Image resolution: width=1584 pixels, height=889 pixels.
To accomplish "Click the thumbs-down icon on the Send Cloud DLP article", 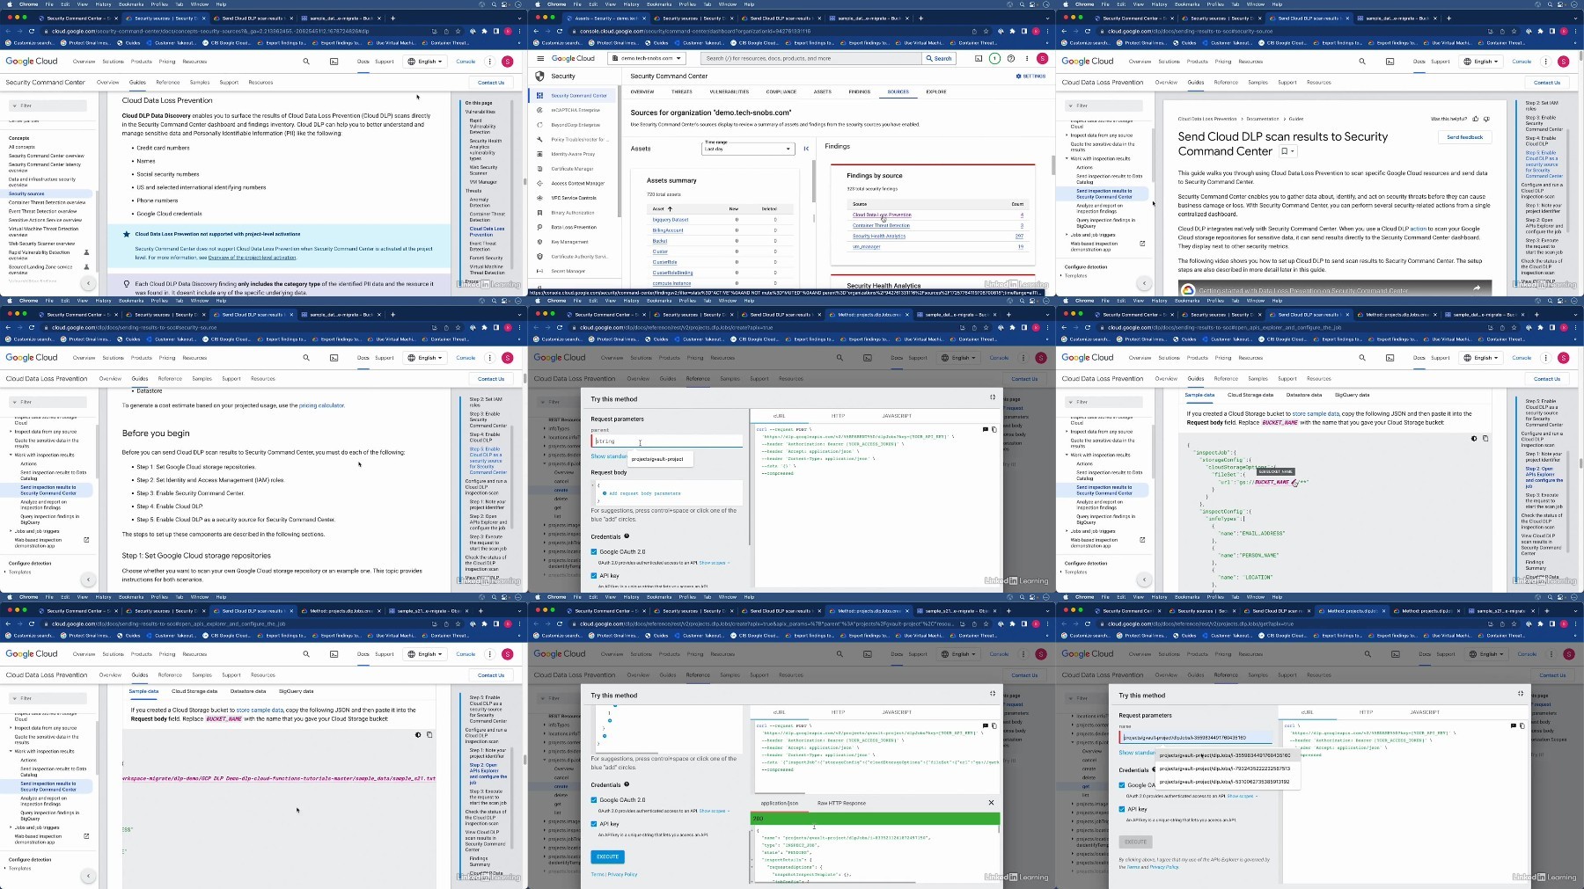I will (1487, 119).
